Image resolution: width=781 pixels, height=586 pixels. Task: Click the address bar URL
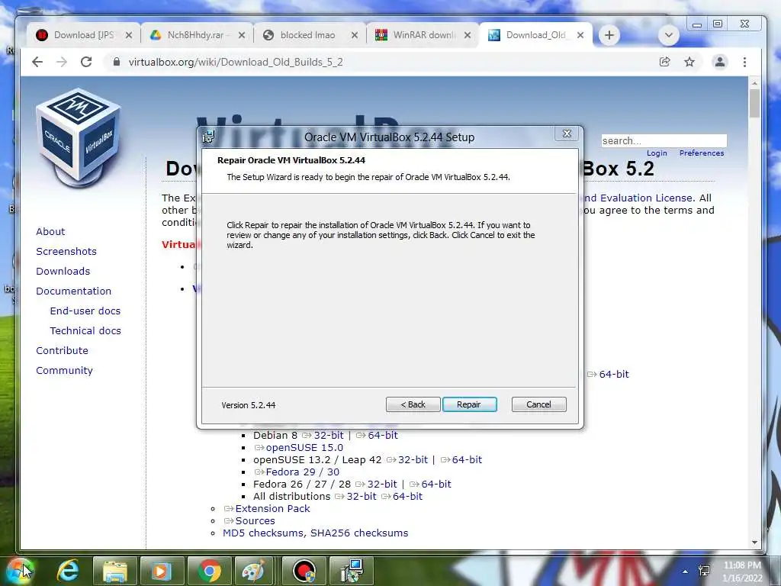pos(236,62)
